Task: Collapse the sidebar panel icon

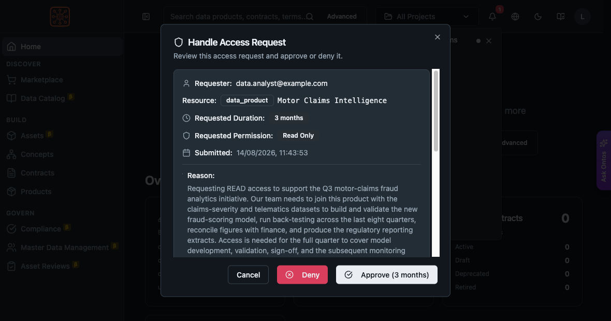Action: [x=146, y=17]
